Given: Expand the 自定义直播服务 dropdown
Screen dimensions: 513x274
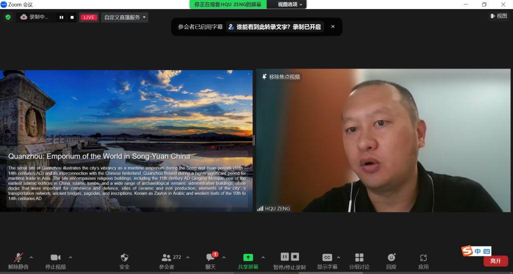Looking at the screenshot, I should [x=125, y=17].
